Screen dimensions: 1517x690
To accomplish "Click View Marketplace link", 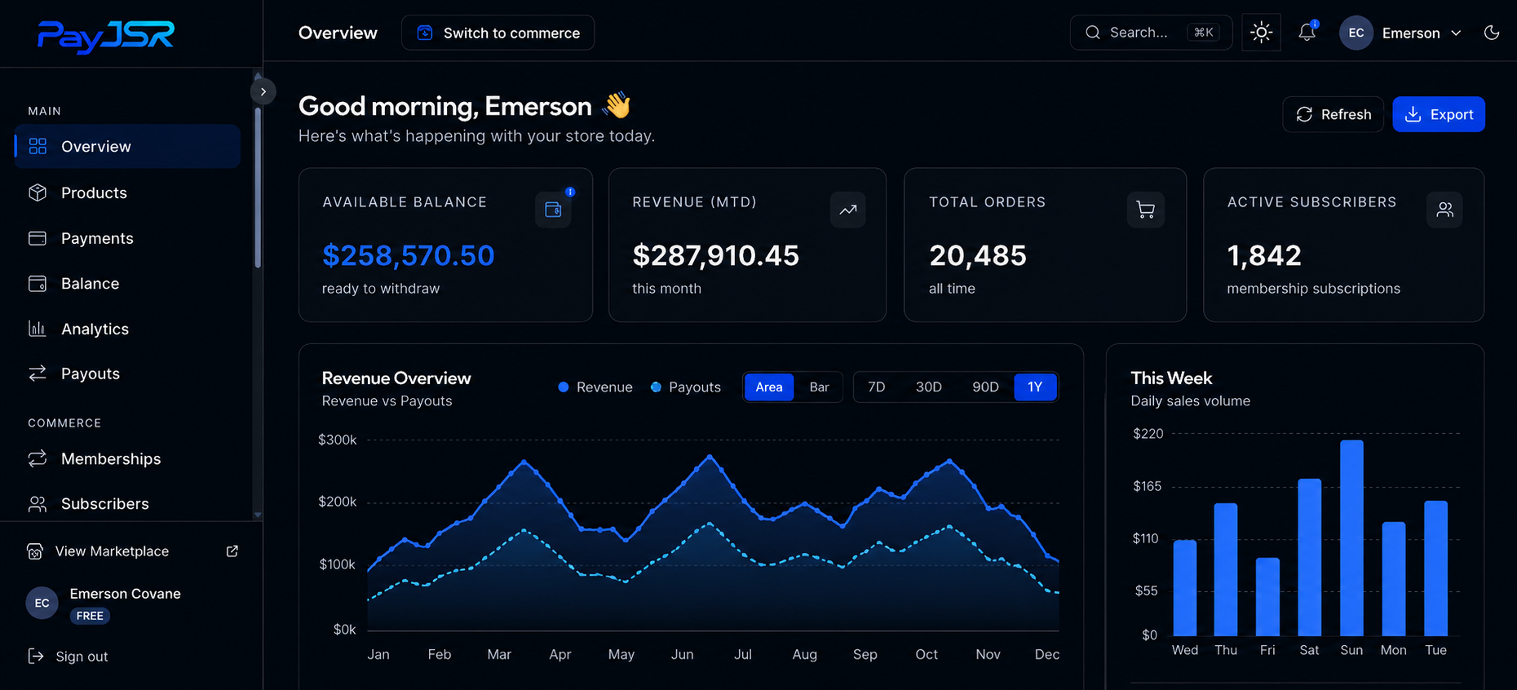I will tap(132, 551).
